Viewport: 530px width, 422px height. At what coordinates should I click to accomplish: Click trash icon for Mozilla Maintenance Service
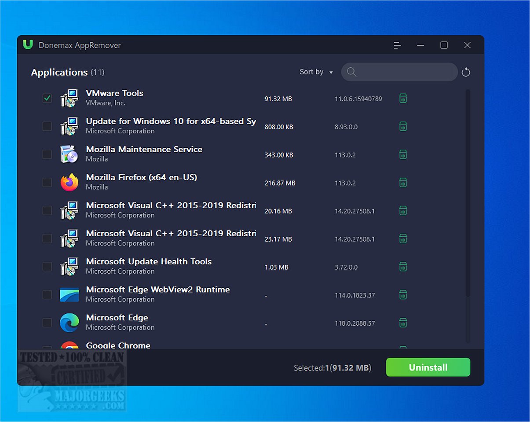[403, 154]
